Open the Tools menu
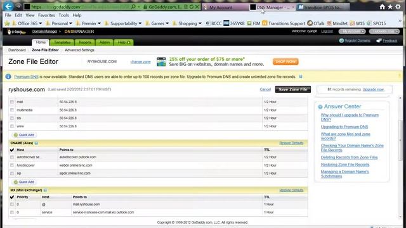This screenshot has width=406, height=228. point(63,15)
